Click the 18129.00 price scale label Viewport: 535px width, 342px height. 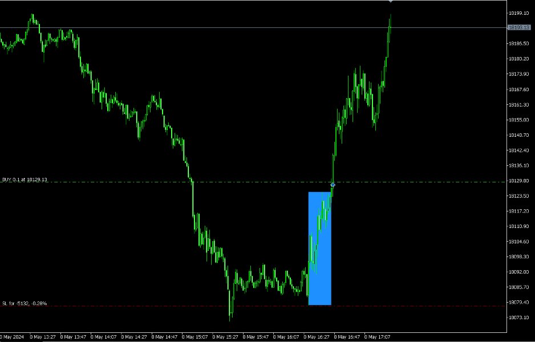click(518, 181)
